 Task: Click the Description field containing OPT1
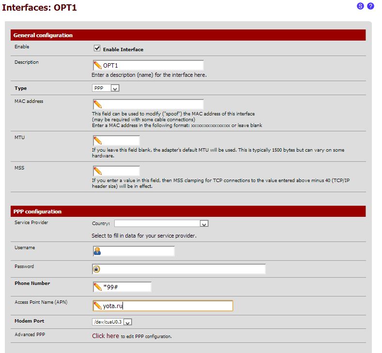point(148,65)
